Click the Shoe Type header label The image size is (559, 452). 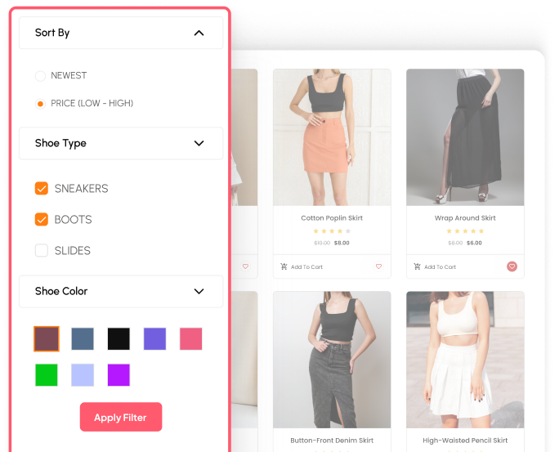(x=60, y=143)
